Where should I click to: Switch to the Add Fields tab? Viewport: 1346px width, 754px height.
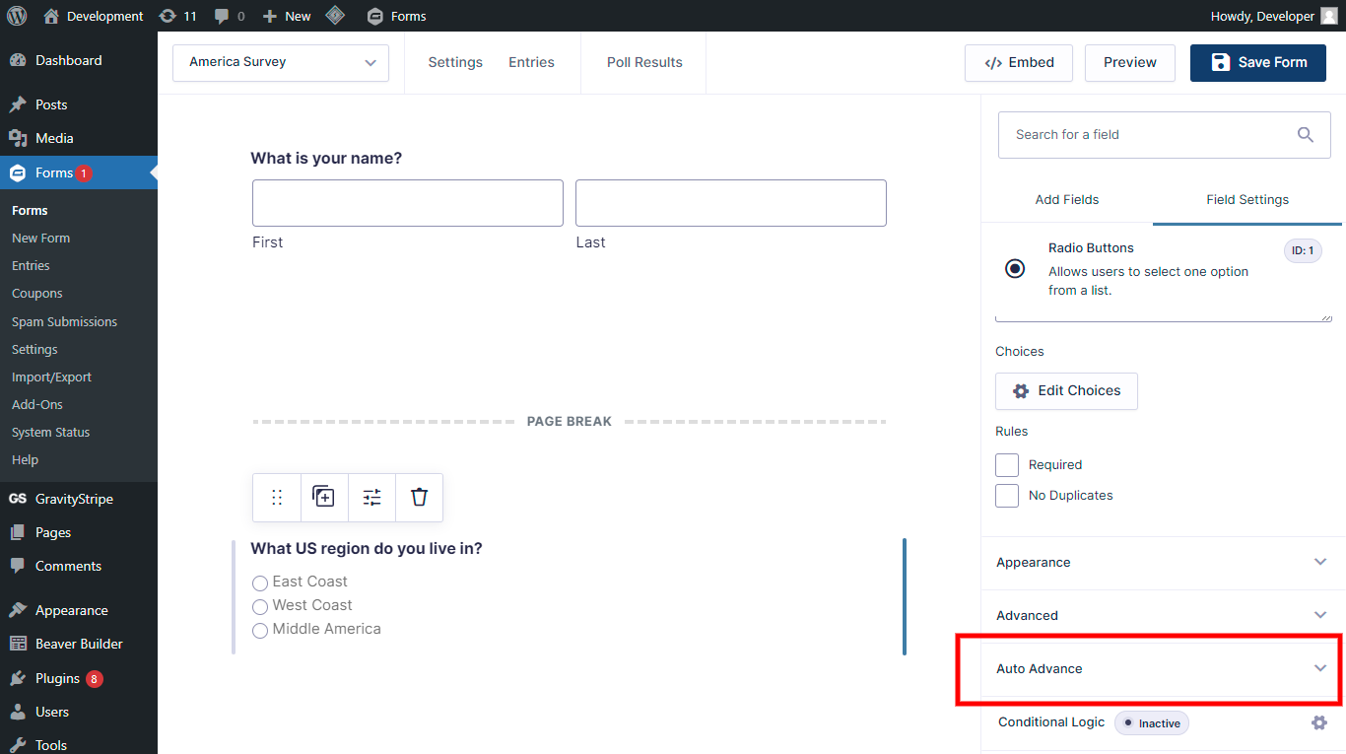(1067, 200)
